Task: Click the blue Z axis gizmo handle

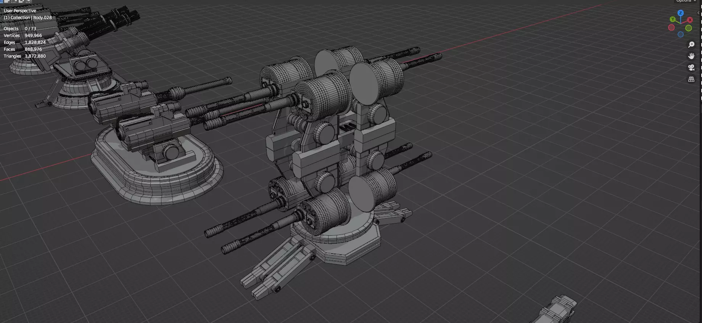Action: pos(680,13)
